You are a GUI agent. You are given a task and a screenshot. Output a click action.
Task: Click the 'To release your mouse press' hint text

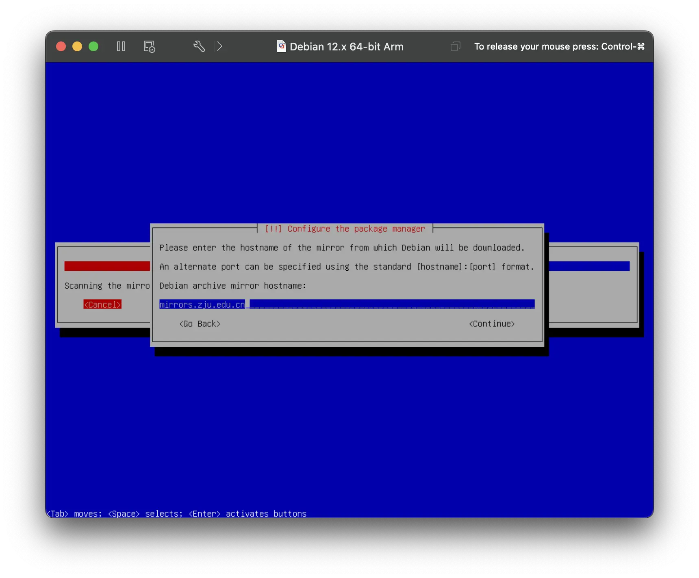click(559, 47)
